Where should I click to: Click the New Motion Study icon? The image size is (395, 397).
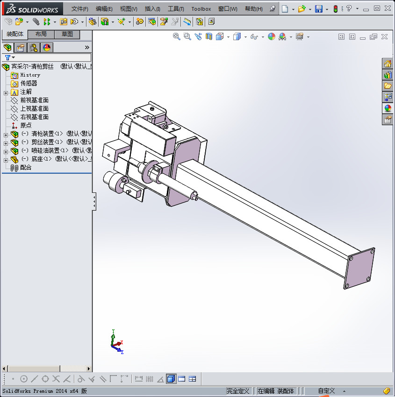point(140,22)
